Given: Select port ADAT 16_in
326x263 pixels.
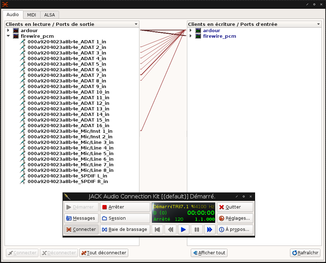Looking at the screenshot, I should tap(68, 126).
